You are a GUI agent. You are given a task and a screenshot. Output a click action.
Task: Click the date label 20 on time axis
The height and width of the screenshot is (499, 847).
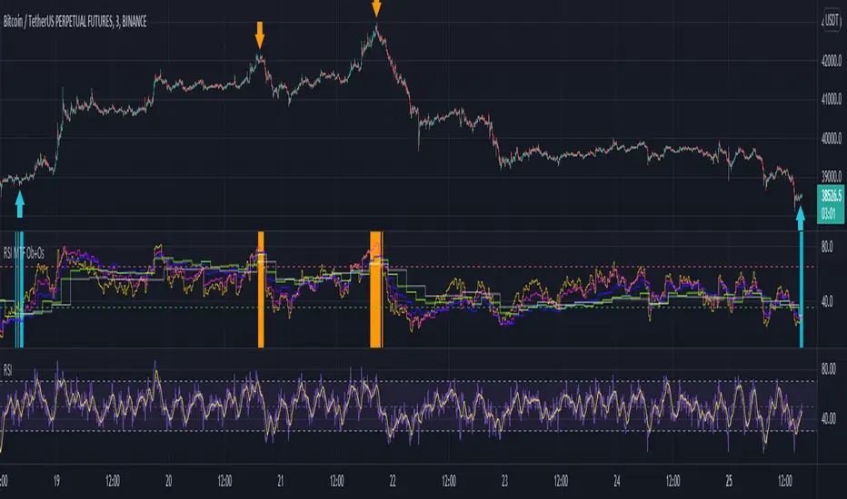(x=168, y=481)
